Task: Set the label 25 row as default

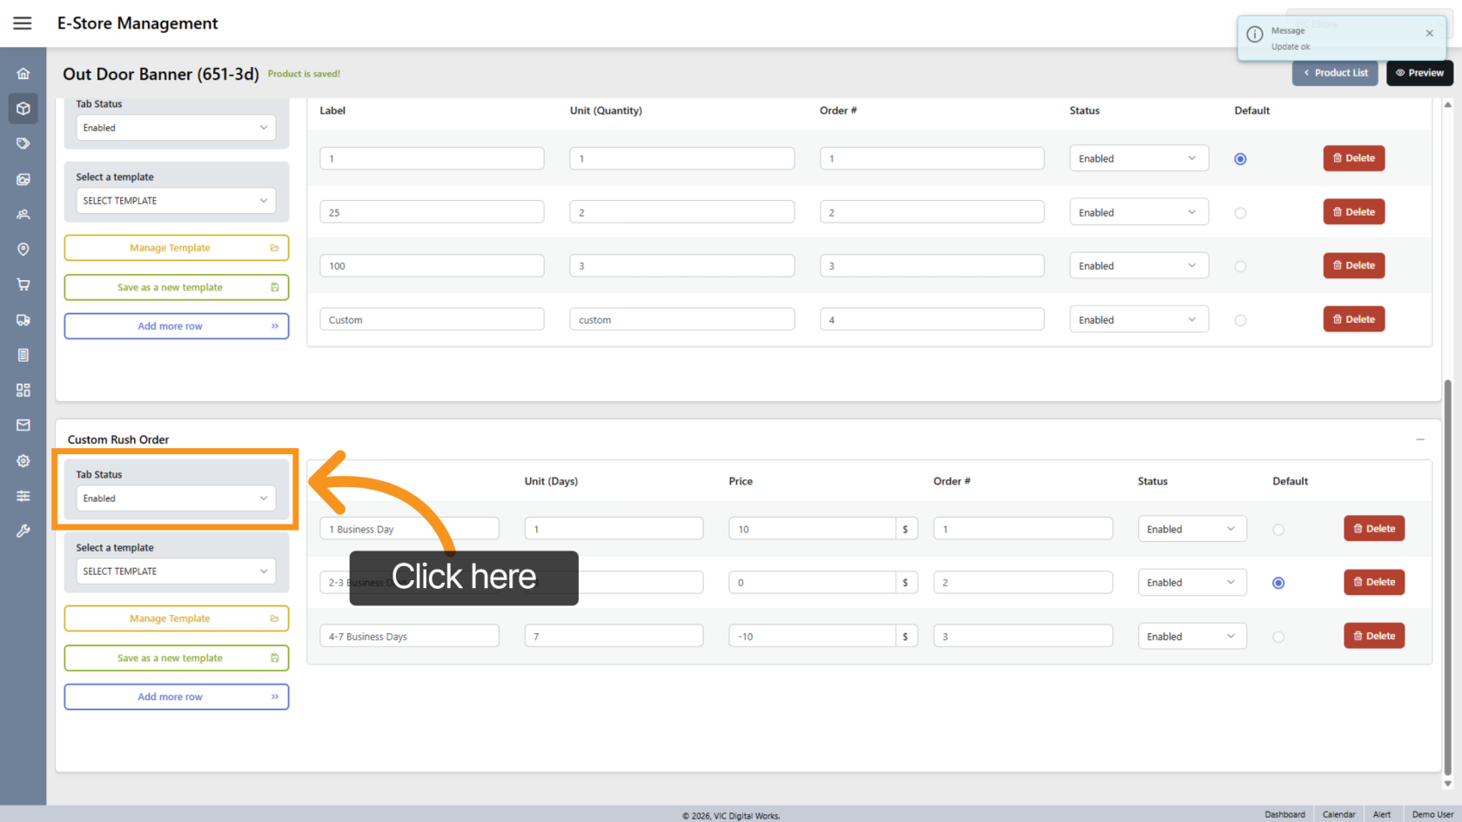Action: [x=1240, y=213]
